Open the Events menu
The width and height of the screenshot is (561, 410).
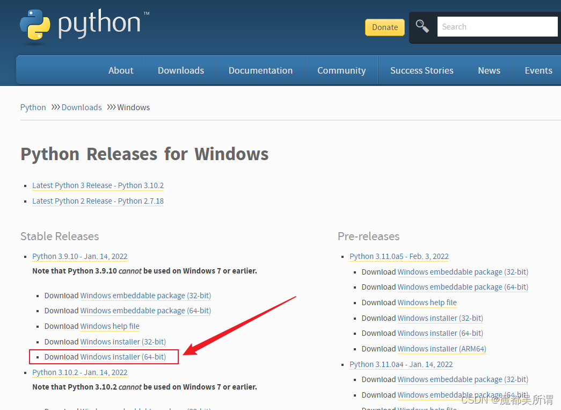[x=538, y=70]
